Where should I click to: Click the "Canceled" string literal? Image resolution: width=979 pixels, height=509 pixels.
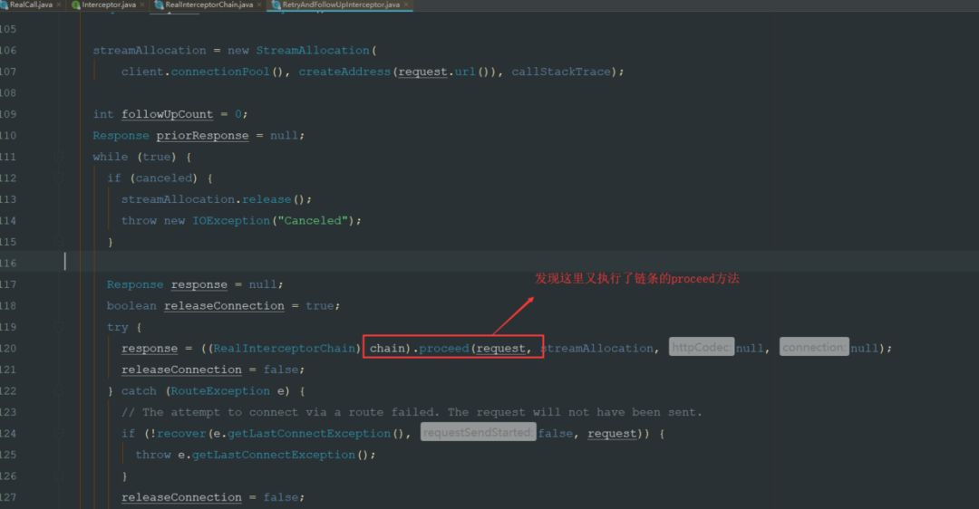click(313, 221)
